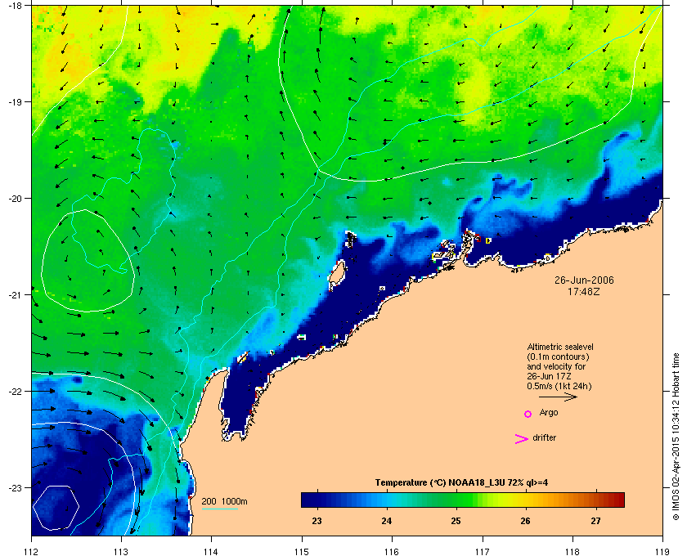687x556 pixels.
Task: Click the longitude axis label 112
Action: pyautogui.click(x=31, y=552)
